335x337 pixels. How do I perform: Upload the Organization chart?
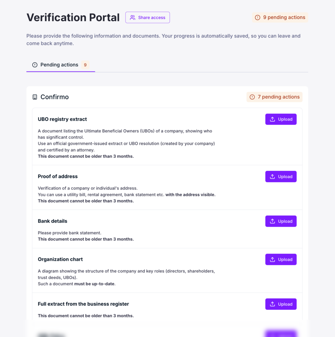281,259
